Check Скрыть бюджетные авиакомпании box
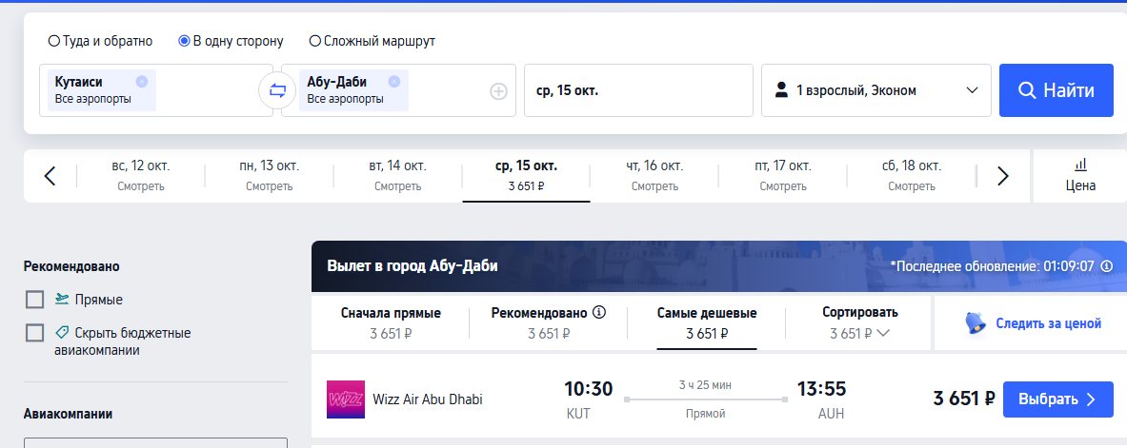This screenshot has width=1127, height=448. coord(34,333)
